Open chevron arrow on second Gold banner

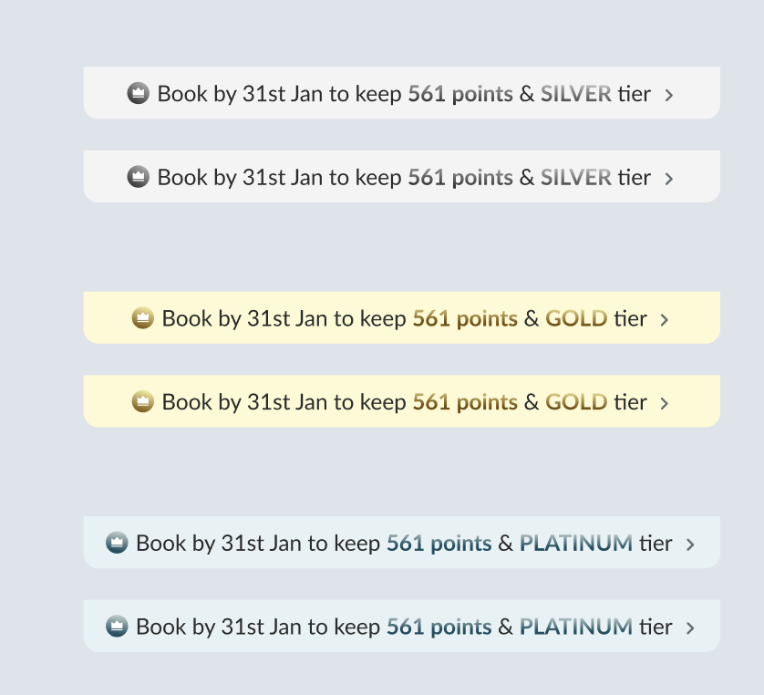tap(665, 403)
